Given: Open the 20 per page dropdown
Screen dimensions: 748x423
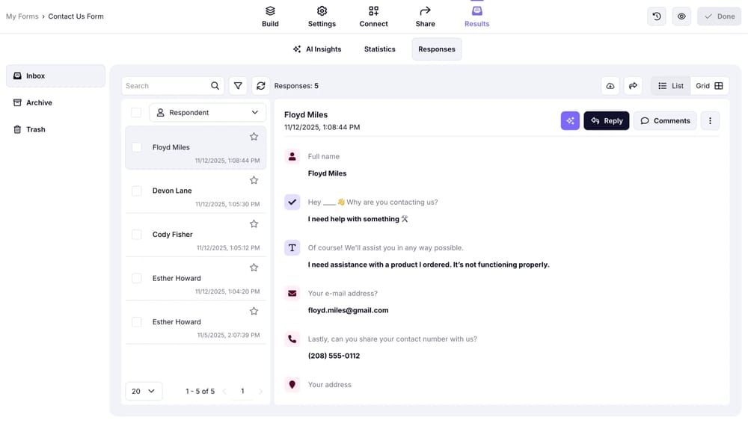Looking at the screenshot, I should [144, 391].
